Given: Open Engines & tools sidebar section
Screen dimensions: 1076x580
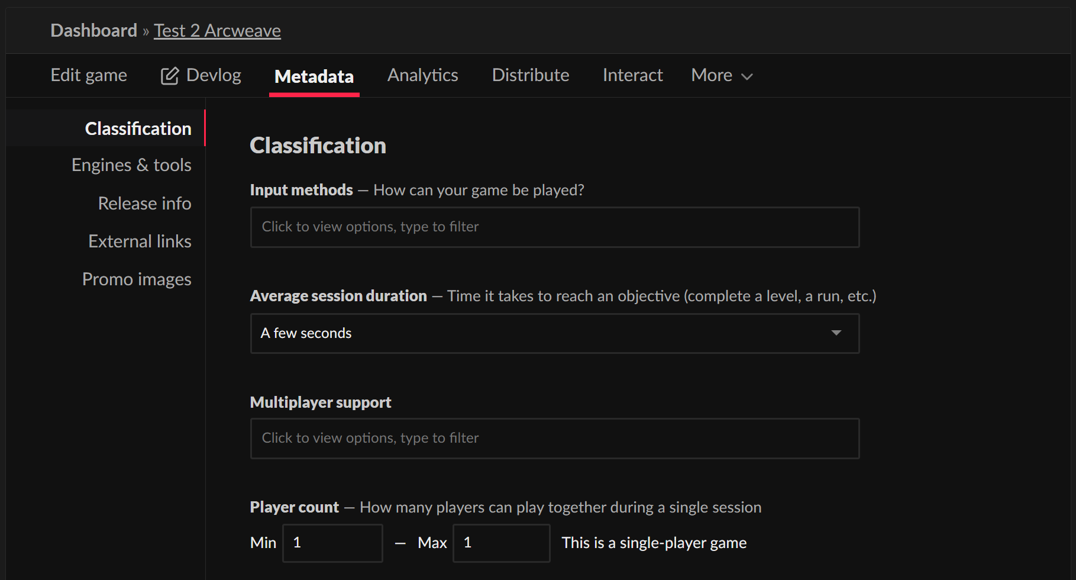Looking at the screenshot, I should click(x=131, y=165).
